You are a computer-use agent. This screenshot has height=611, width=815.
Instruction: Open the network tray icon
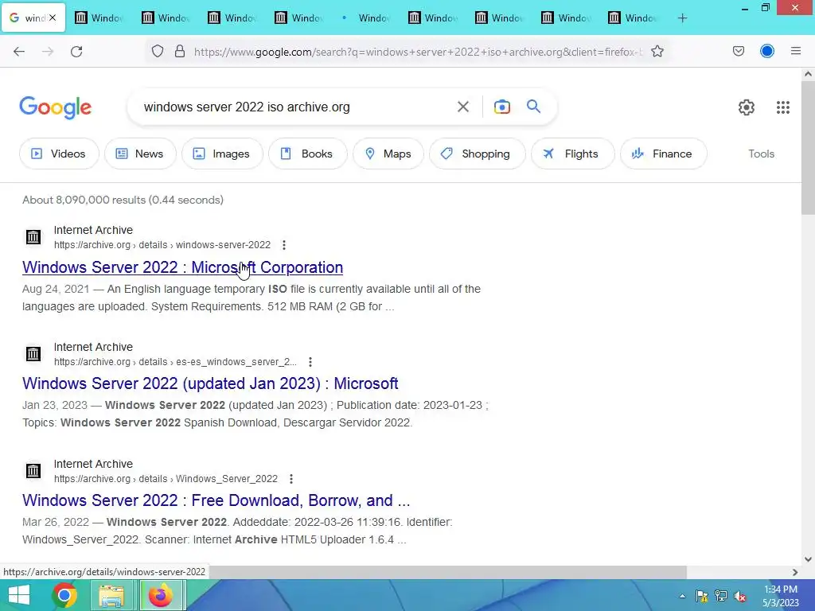click(721, 596)
